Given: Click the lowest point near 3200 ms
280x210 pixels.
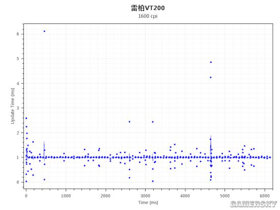Looking at the screenshot, I should pyautogui.click(x=153, y=181).
